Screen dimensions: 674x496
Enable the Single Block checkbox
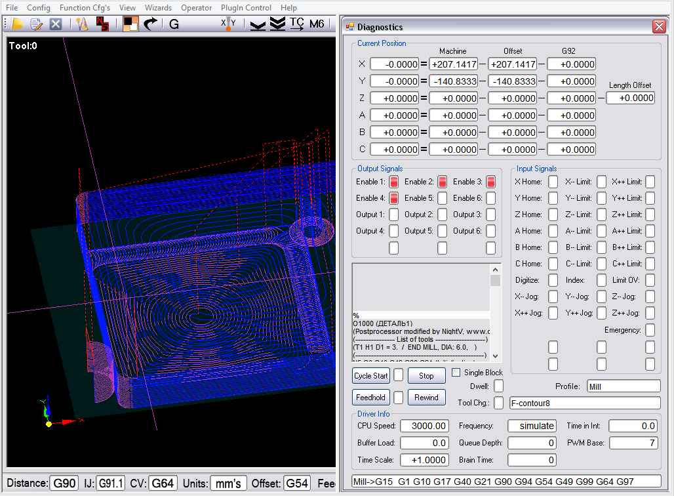tap(456, 373)
